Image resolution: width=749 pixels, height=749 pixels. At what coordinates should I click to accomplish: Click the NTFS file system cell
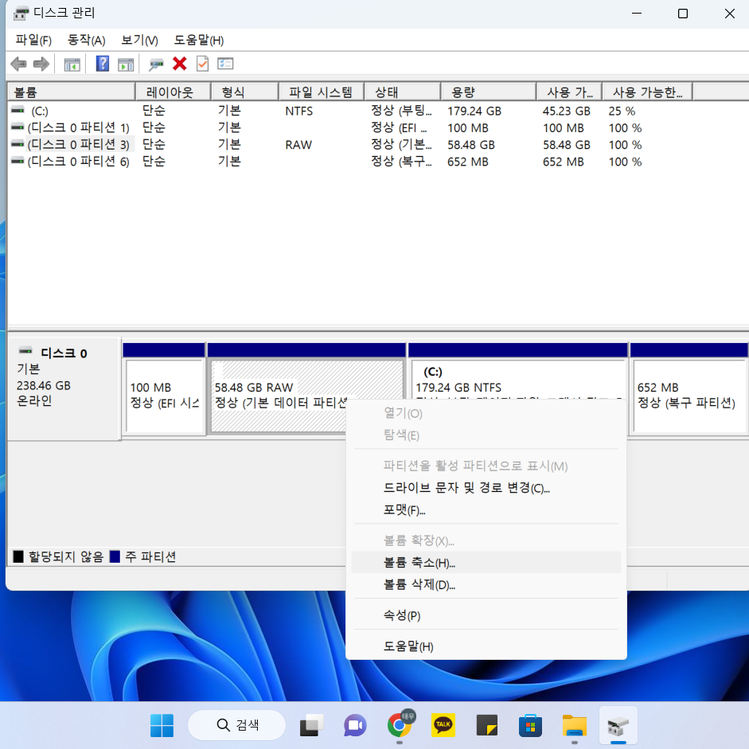[299, 111]
